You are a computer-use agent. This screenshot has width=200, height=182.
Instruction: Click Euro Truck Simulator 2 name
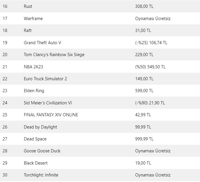(45, 79)
